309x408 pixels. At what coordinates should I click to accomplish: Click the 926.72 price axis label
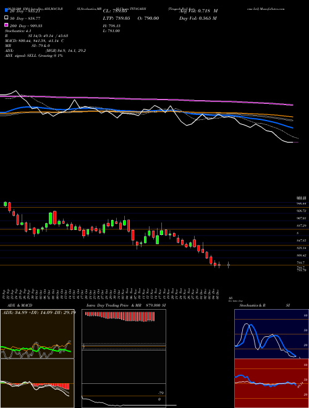click(302, 211)
